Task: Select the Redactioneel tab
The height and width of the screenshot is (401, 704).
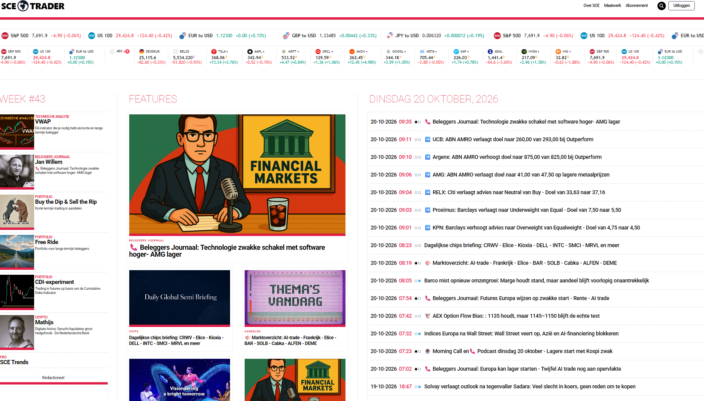Action: [x=53, y=378]
